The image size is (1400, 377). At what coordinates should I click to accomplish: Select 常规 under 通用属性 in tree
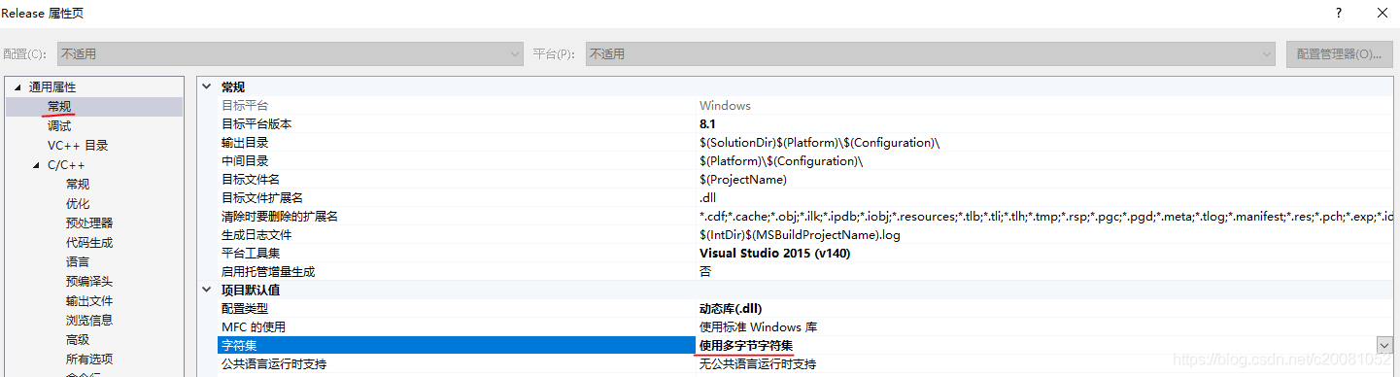59,106
